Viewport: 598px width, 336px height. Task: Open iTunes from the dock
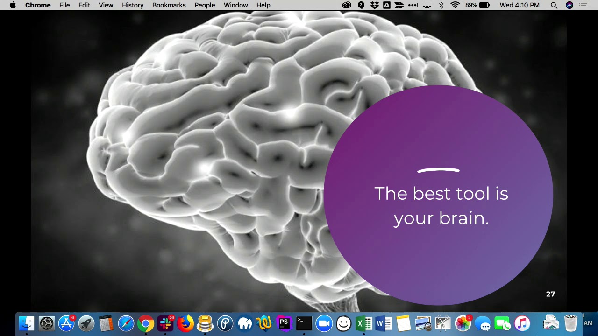pyautogui.click(x=522, y=323)
